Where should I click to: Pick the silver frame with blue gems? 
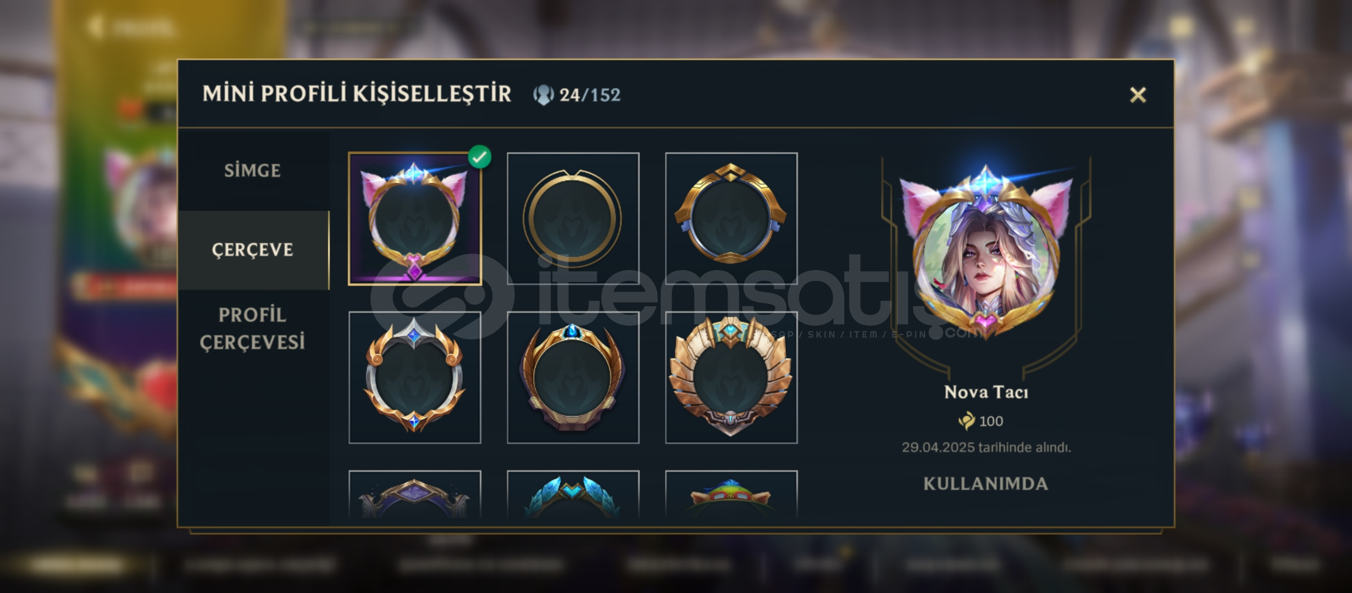click(415, 377)
